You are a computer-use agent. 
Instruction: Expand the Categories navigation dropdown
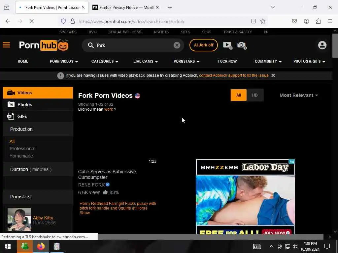pos(105,61)
